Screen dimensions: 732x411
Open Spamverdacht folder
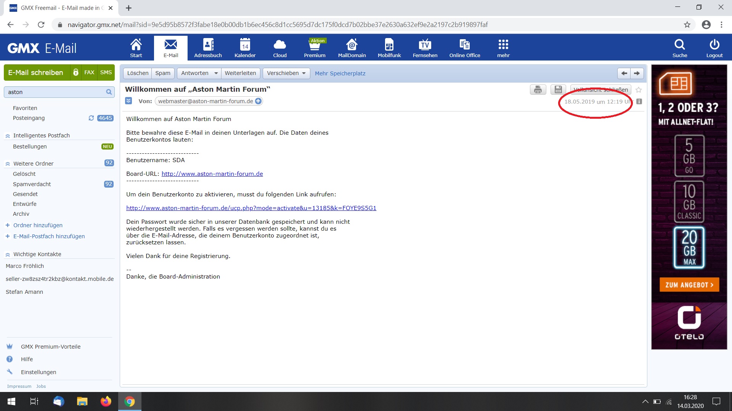pyautogui.click(x=32, y=184)
